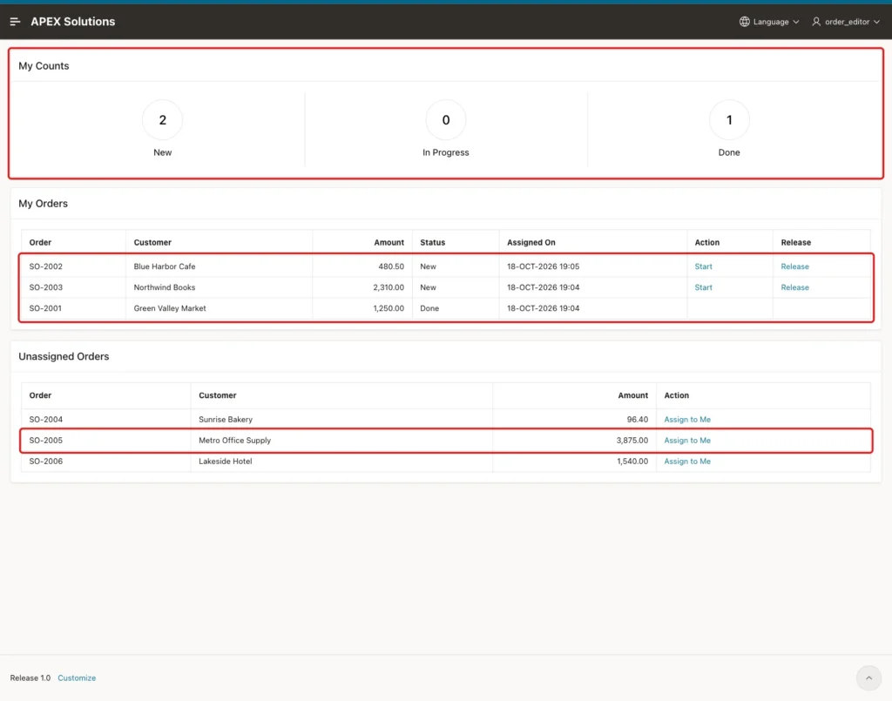Click the Release 1.0 footer text
The image size is (892, 701).
pyautogui.click(x=30, y=677)
